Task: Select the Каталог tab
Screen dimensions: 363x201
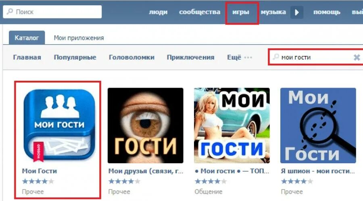Action: (x=27, y=38)
